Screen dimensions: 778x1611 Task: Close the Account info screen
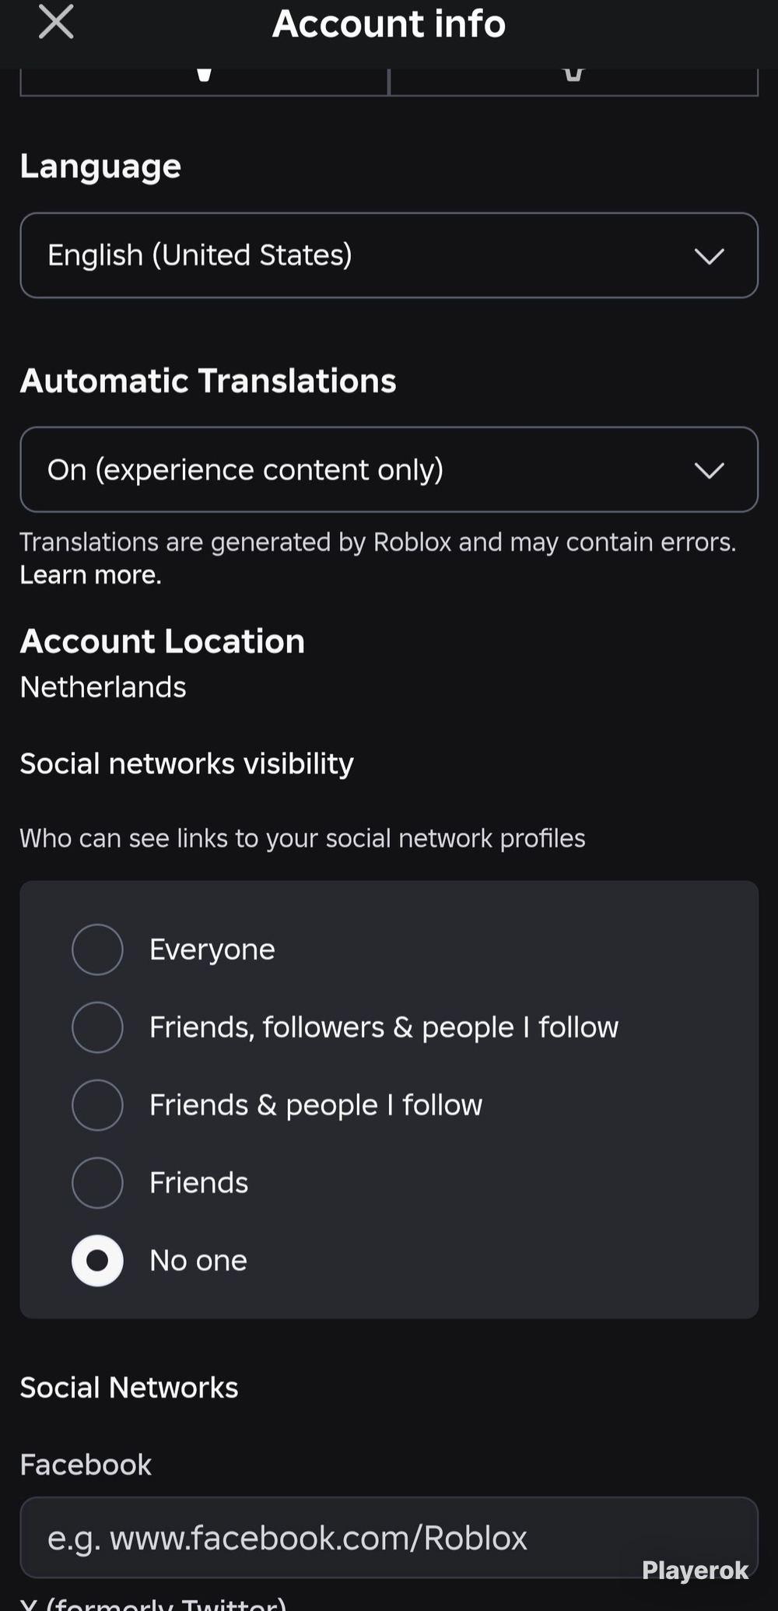coord(56,22)
